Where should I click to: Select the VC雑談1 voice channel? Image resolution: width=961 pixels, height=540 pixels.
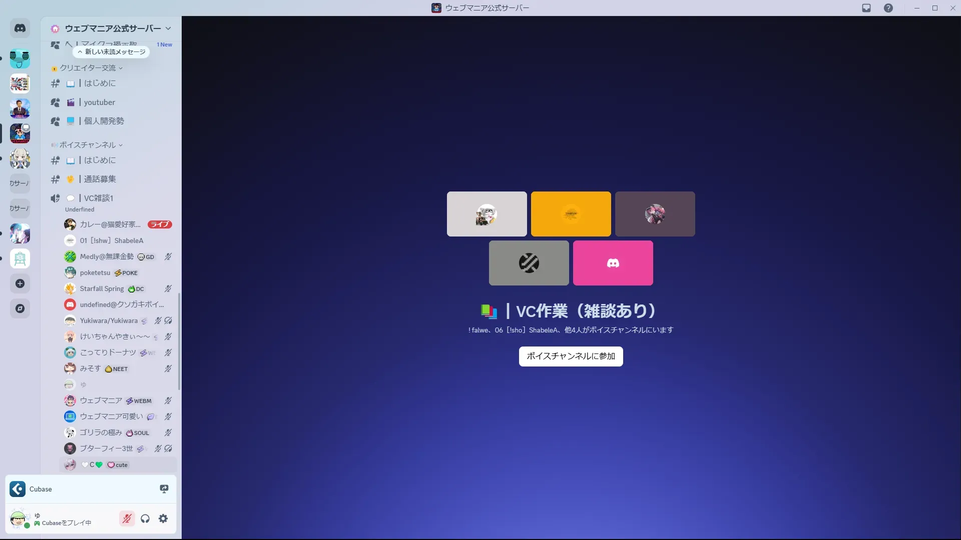(98, 198)
